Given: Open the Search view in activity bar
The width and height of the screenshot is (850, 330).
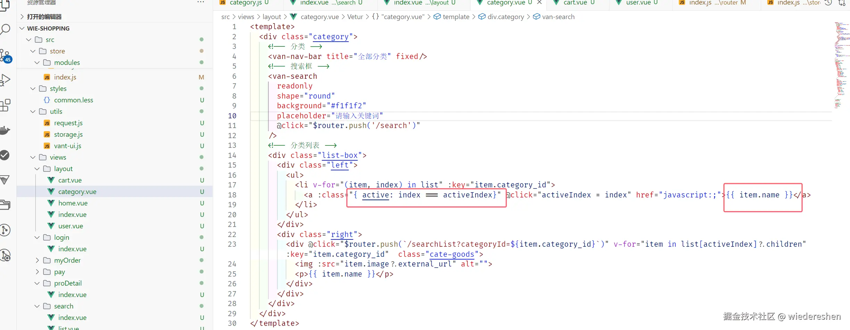Looking at the screenshot, I should tap(5, 29).
